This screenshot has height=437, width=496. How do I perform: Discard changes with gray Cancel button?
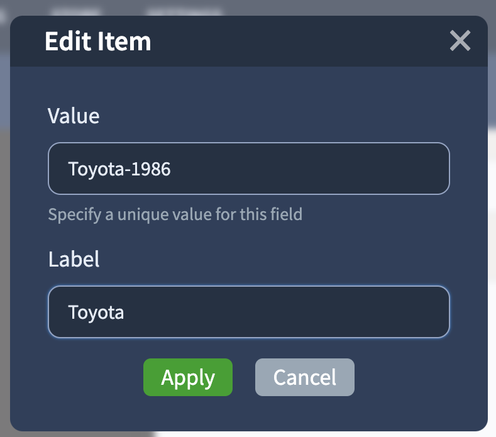pos(305,377)
